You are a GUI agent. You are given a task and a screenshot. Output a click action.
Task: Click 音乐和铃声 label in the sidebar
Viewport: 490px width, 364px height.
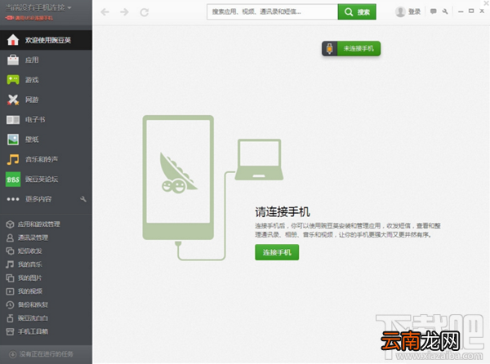42,159
